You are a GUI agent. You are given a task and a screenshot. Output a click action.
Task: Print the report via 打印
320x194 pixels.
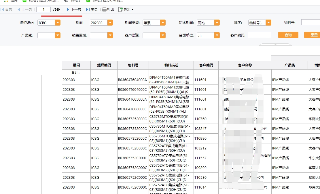[x=108, y=9]
